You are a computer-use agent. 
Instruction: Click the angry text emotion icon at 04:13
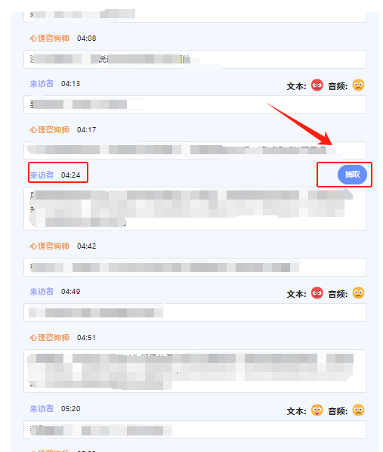[x=317, y=85]
